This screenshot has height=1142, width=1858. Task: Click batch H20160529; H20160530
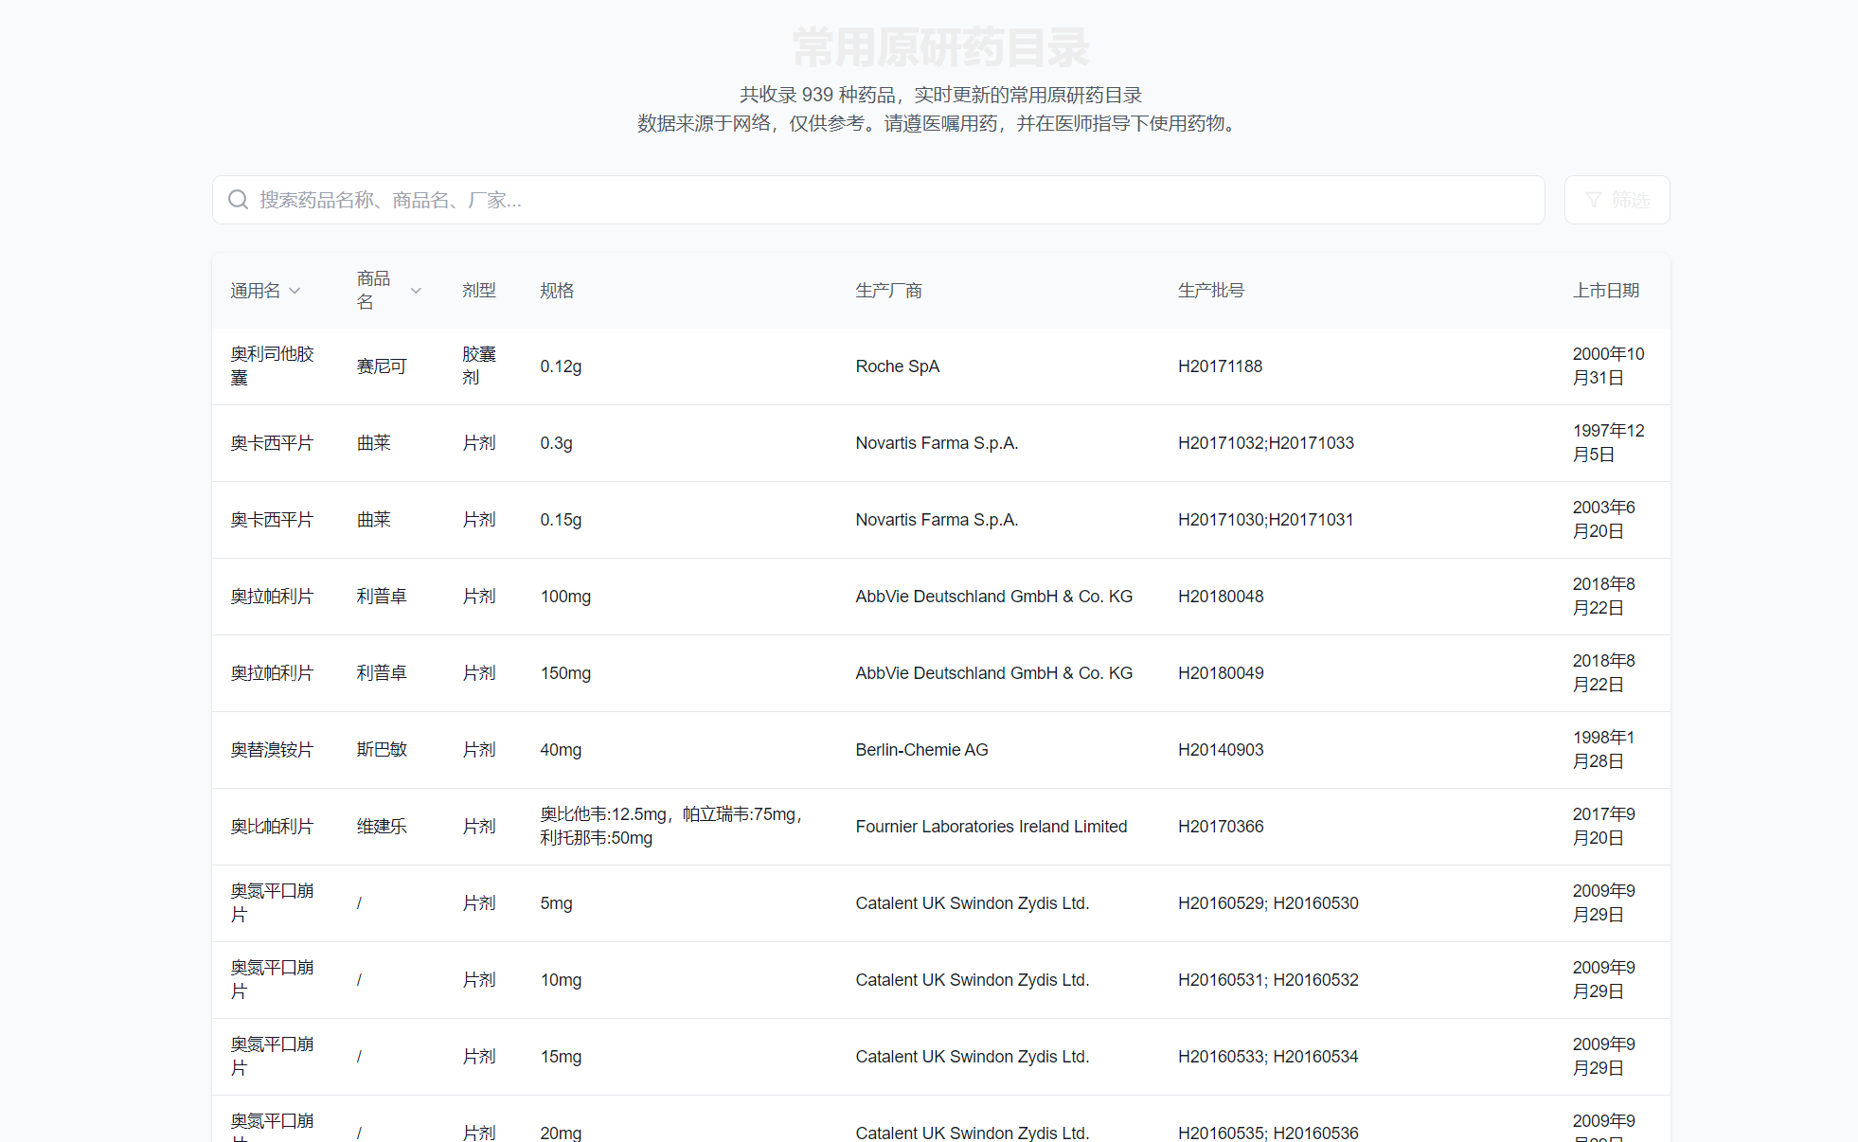pyautogui.click(x=1268, y=903)
